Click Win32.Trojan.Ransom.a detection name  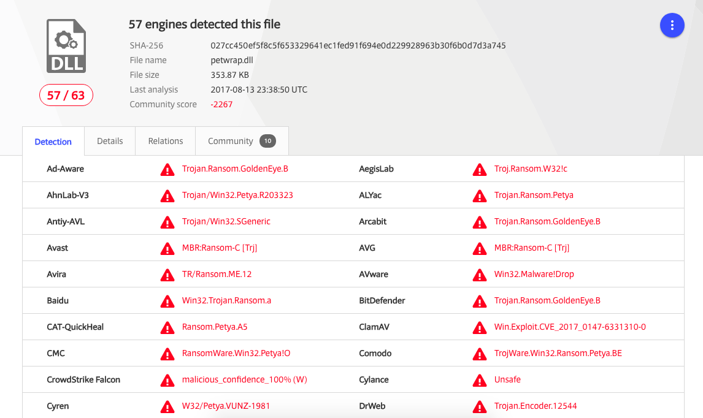coord(226,300)
